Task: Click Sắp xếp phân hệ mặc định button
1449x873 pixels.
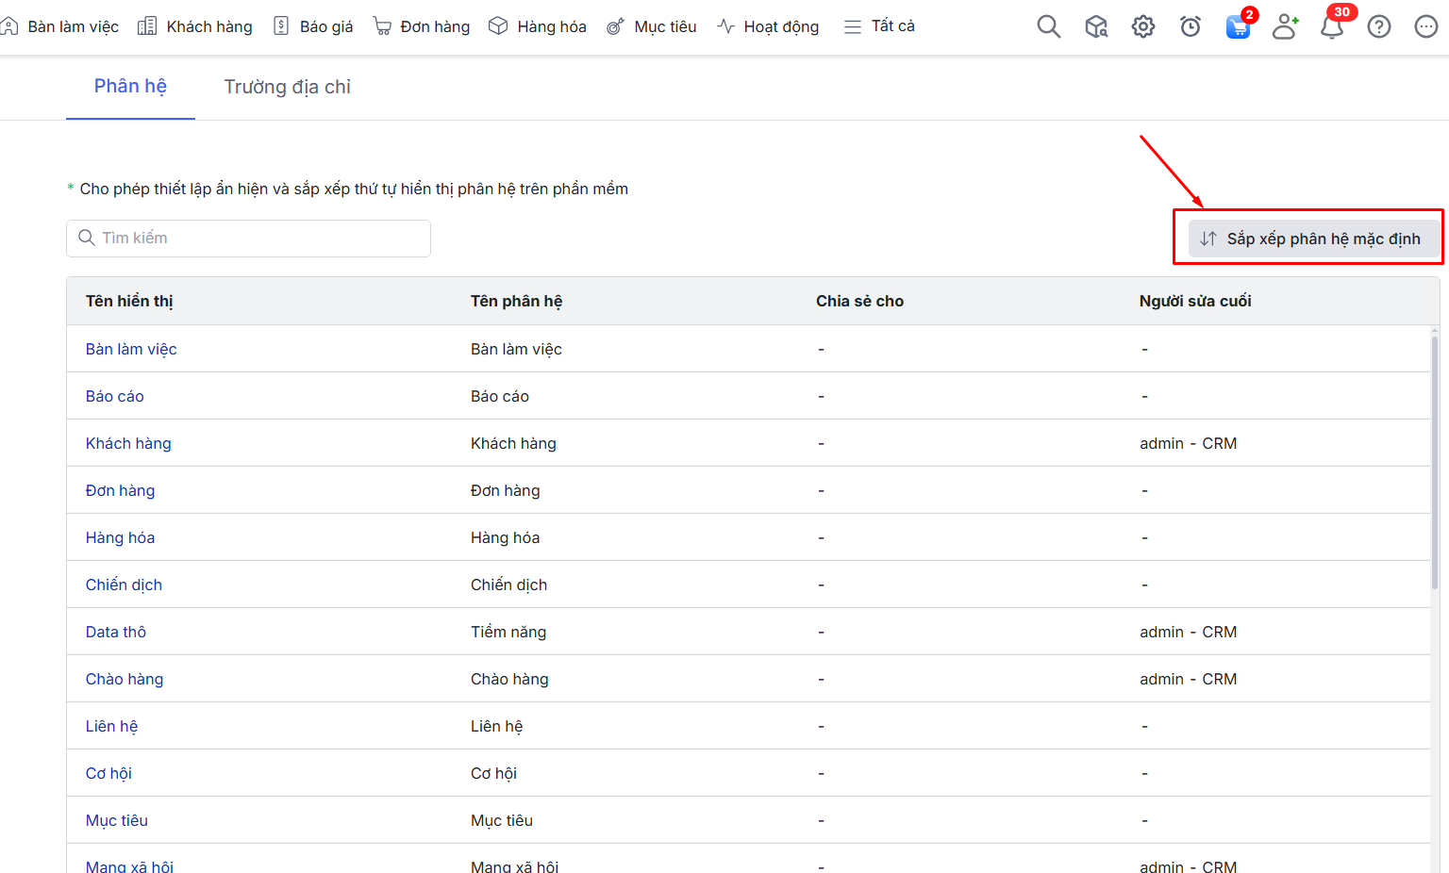Action: (x=1310, y=239)
